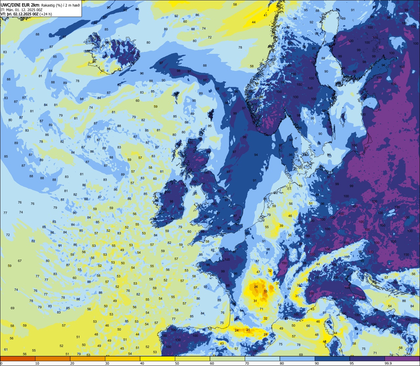Image resolution: width=420 pixels, height=366 pixels.
Task: Click the legend label "50"
Action: click(177, 363)
